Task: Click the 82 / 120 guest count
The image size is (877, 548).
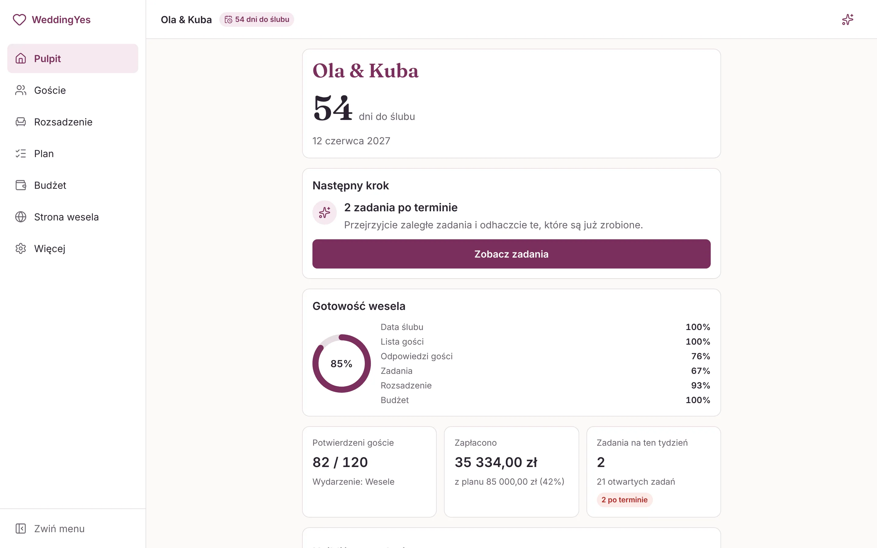Action: tap(340, 462)
